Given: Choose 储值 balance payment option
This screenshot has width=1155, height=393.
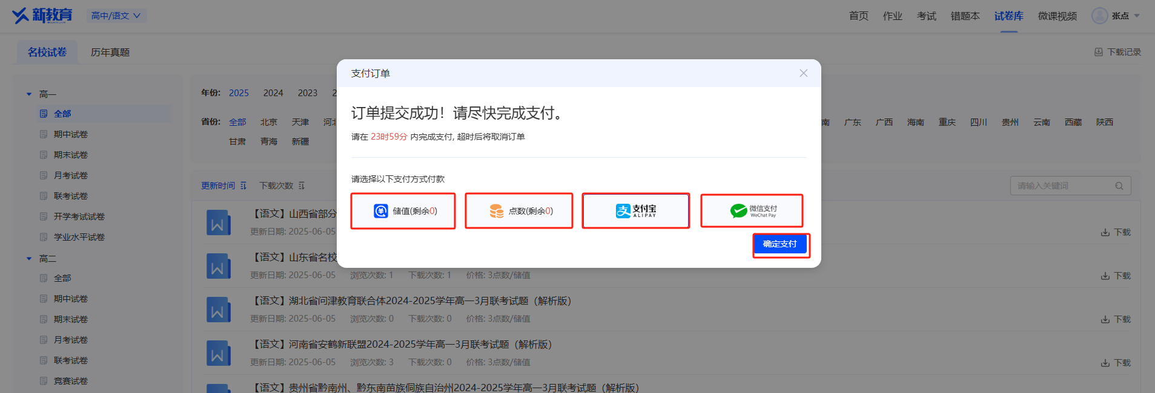Looking at the screenshot, I should click(x=403, y=211).
